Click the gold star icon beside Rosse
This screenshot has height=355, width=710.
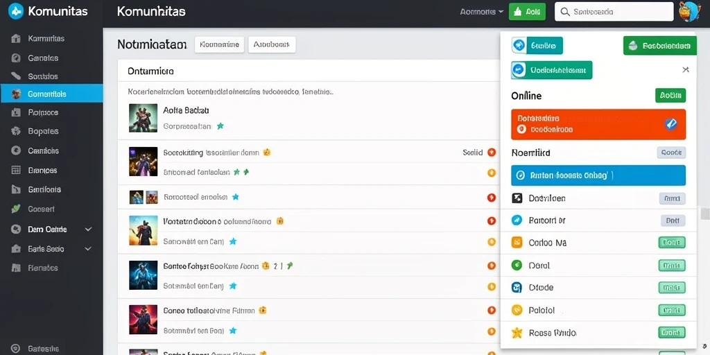(x=517, y=334)
